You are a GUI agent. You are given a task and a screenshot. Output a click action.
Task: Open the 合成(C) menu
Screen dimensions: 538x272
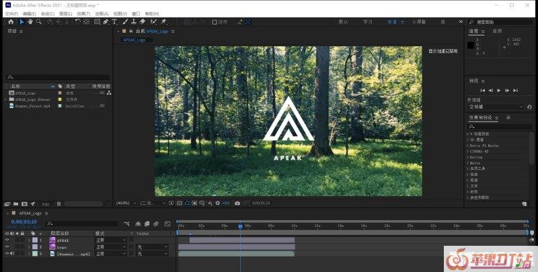tap(48, 13)
